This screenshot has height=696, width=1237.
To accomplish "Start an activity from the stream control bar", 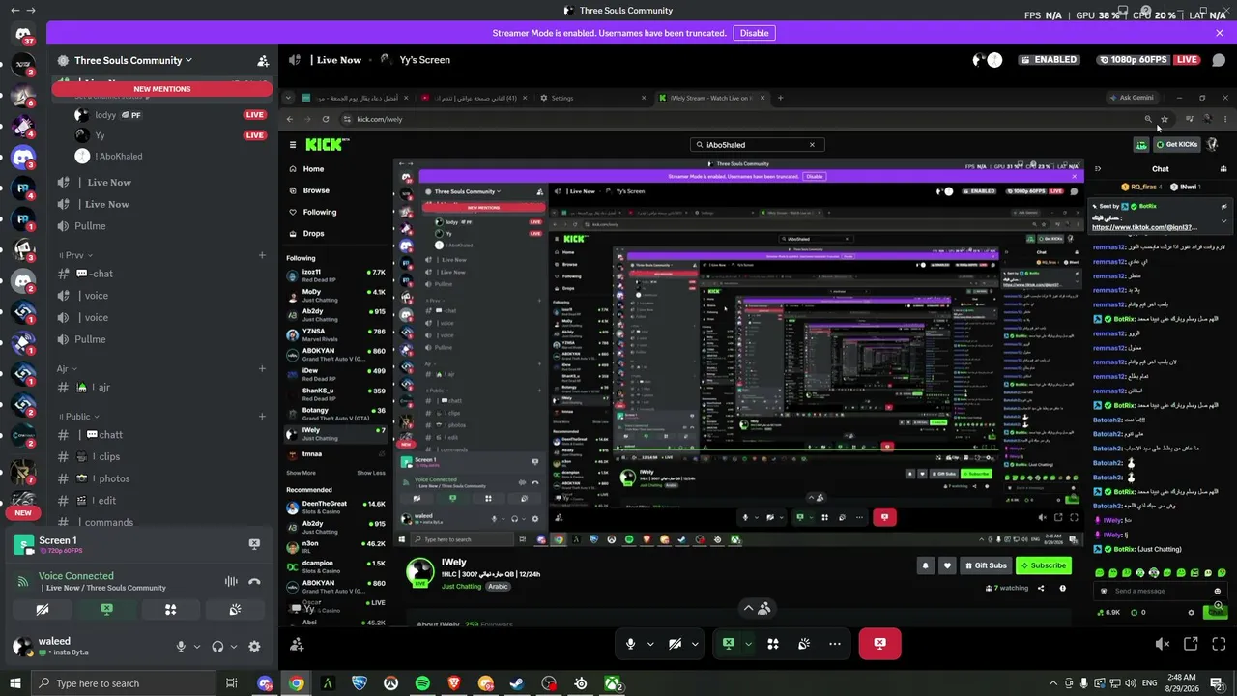I will (773, 644).
